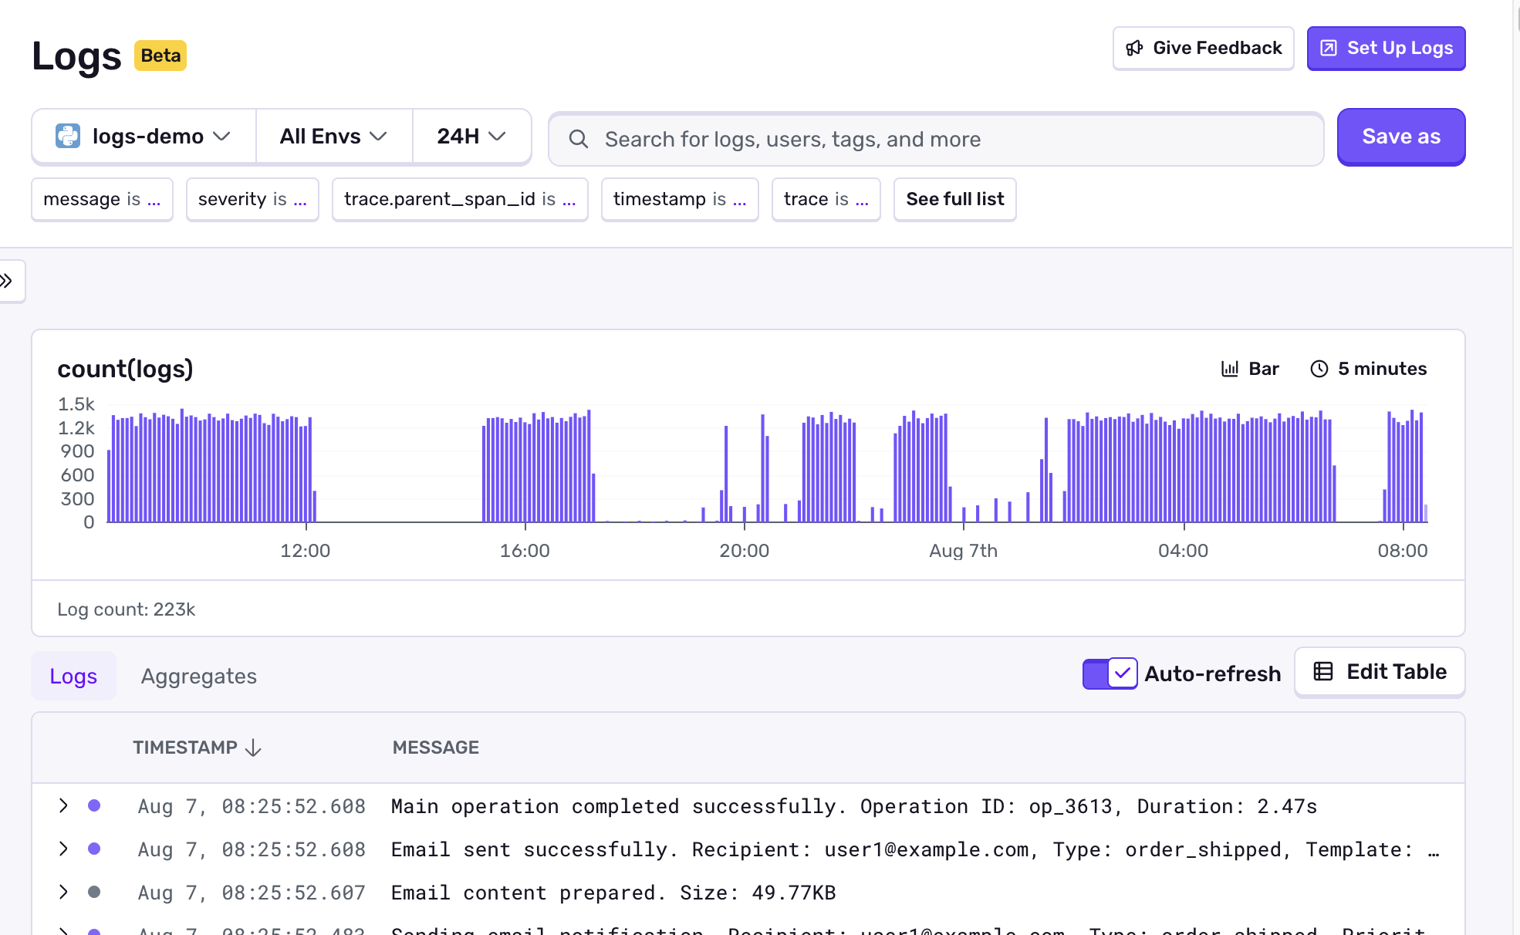Click the logs search input field
The width and height of the screenshot is (1520, 935).
936,139
